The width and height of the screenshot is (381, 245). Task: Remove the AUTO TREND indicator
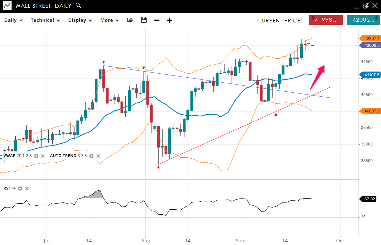(x=98, y=156)
